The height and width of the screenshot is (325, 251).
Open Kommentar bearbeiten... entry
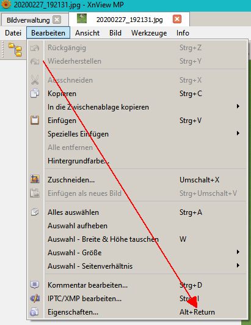[137, 285]
